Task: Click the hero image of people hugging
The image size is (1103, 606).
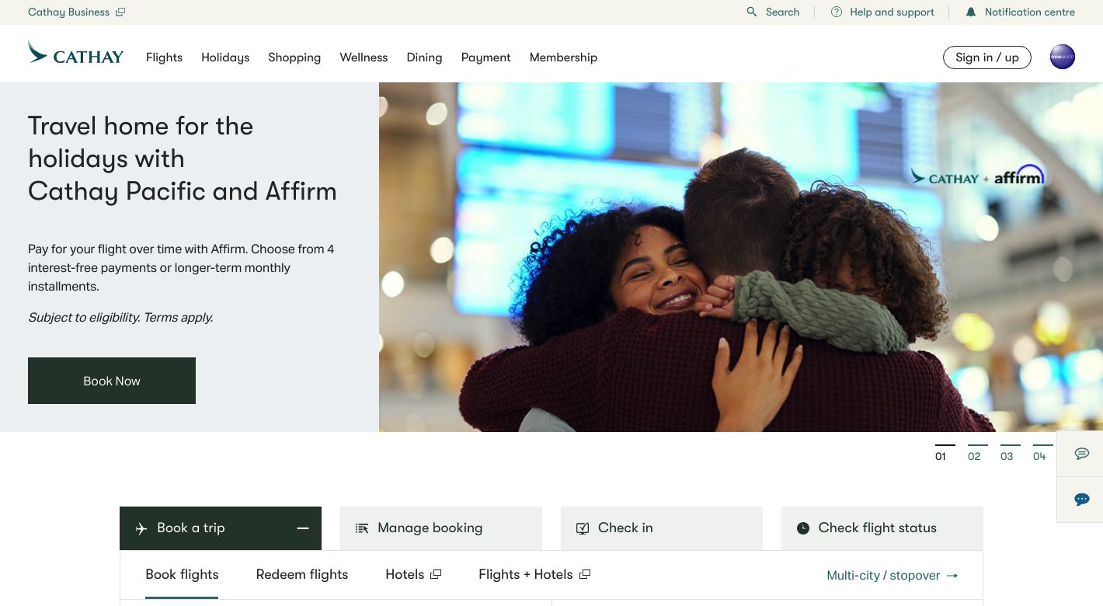Action: [x=741, y=257]
